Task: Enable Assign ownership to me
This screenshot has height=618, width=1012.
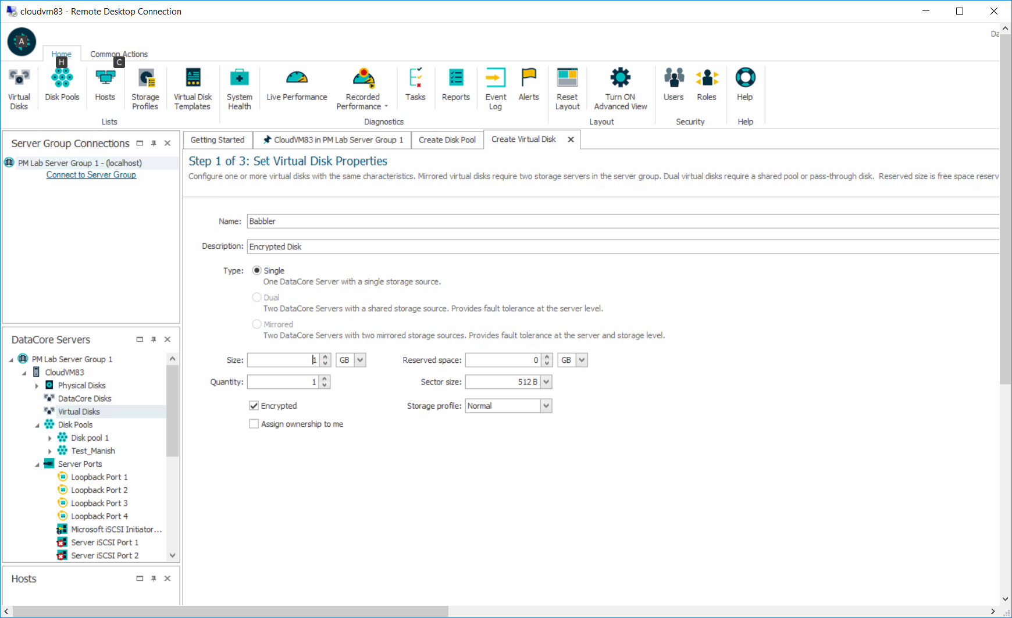Action: click(x=254, y=424)
